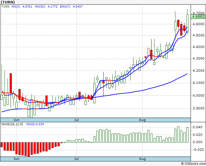Click the MACD:0.039 value label
The width and height of the screenshot is (206, 166).
pyautogui.click(x=35, y=124)
